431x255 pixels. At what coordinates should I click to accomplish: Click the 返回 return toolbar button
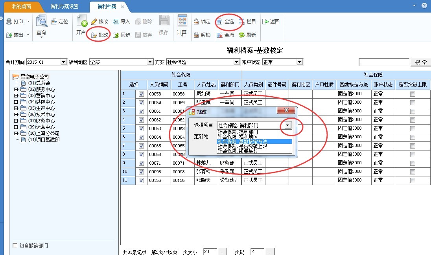[x=265, y=22]
